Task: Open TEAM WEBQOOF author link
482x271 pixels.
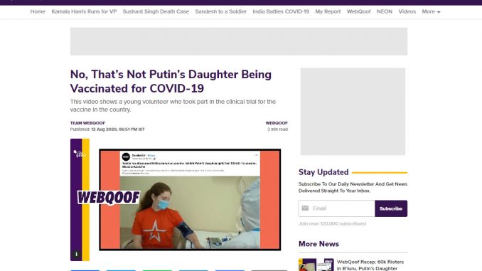Action: 87,123
